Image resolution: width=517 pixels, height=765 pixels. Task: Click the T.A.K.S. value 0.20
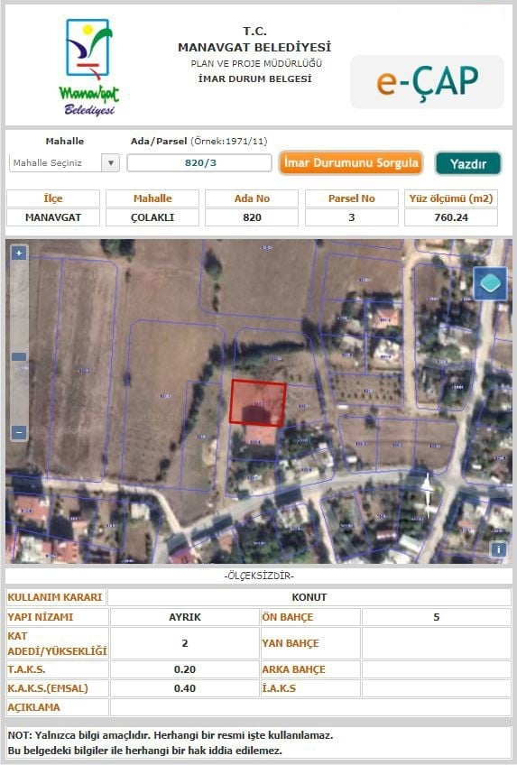tap(185, 669)
